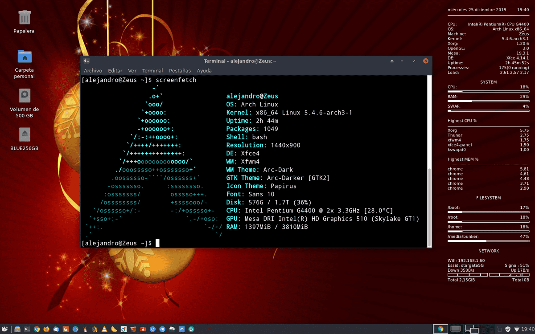
Task: Click the Conky 'Essid: stargate5G' text
Action: pos(465,265)
